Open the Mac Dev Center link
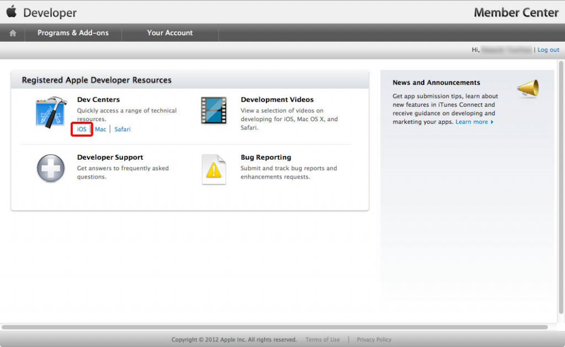Viewport: 565px width, 347px height. tap(100, 129)
